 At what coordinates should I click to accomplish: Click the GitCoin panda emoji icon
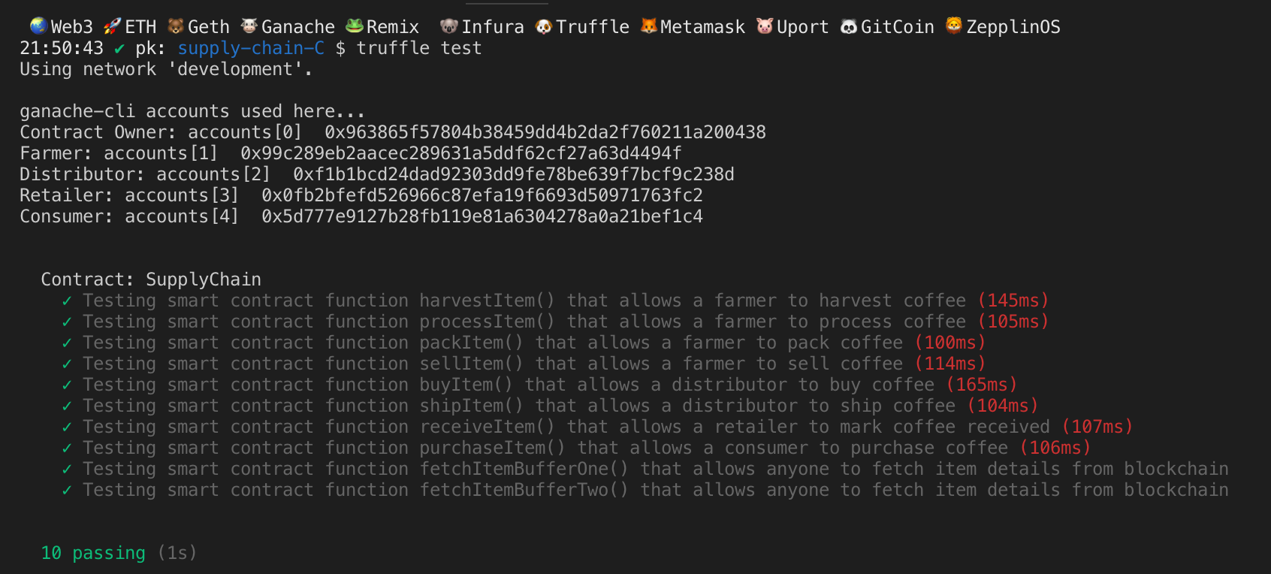(x=849, y=26)
